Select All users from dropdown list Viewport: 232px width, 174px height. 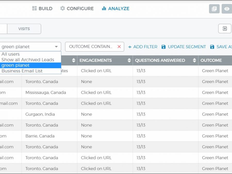pyautogui.click(x=11, y=54)
